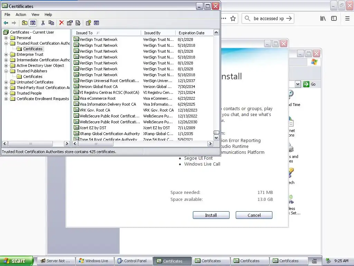Click the red Delete X icon
This screenshot has height=266, width=354.
tap(62, 23)
